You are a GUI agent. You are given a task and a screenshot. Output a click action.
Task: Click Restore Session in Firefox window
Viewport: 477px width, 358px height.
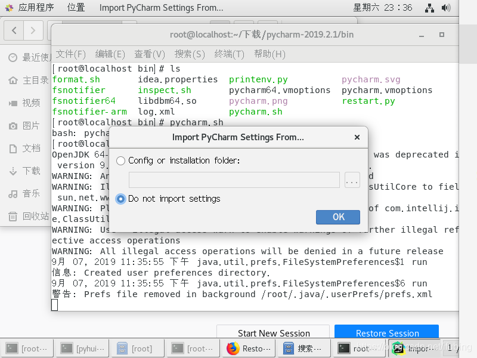click(386, 332)
